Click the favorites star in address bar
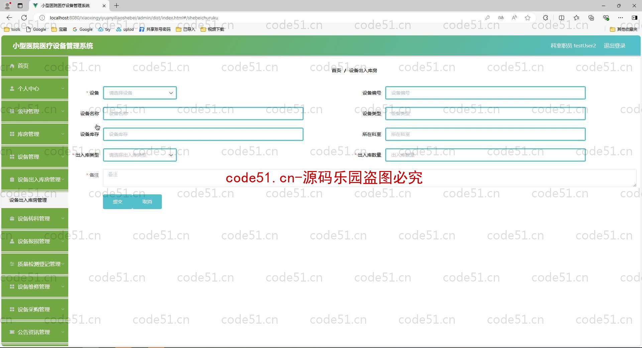642x348 pixels. pos(528,18)
